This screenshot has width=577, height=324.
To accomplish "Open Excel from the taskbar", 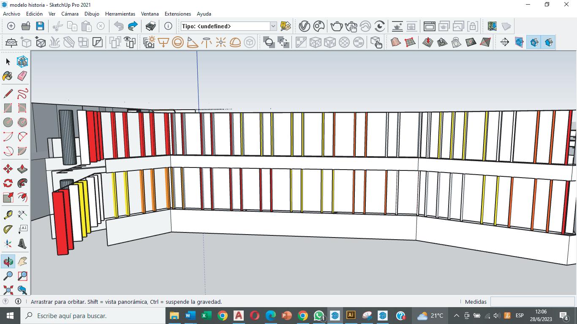I will (x=206, y=316).
